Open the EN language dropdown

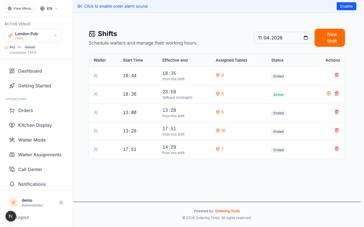(x=49, y=9)
